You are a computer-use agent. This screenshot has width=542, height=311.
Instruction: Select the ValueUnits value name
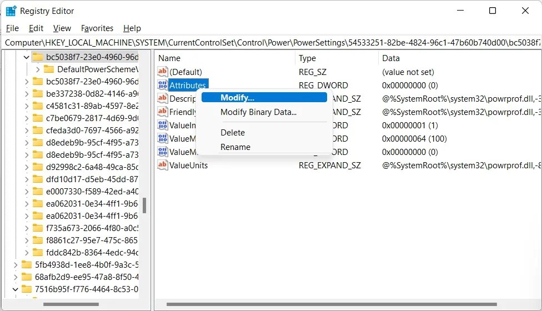(188, 165)
